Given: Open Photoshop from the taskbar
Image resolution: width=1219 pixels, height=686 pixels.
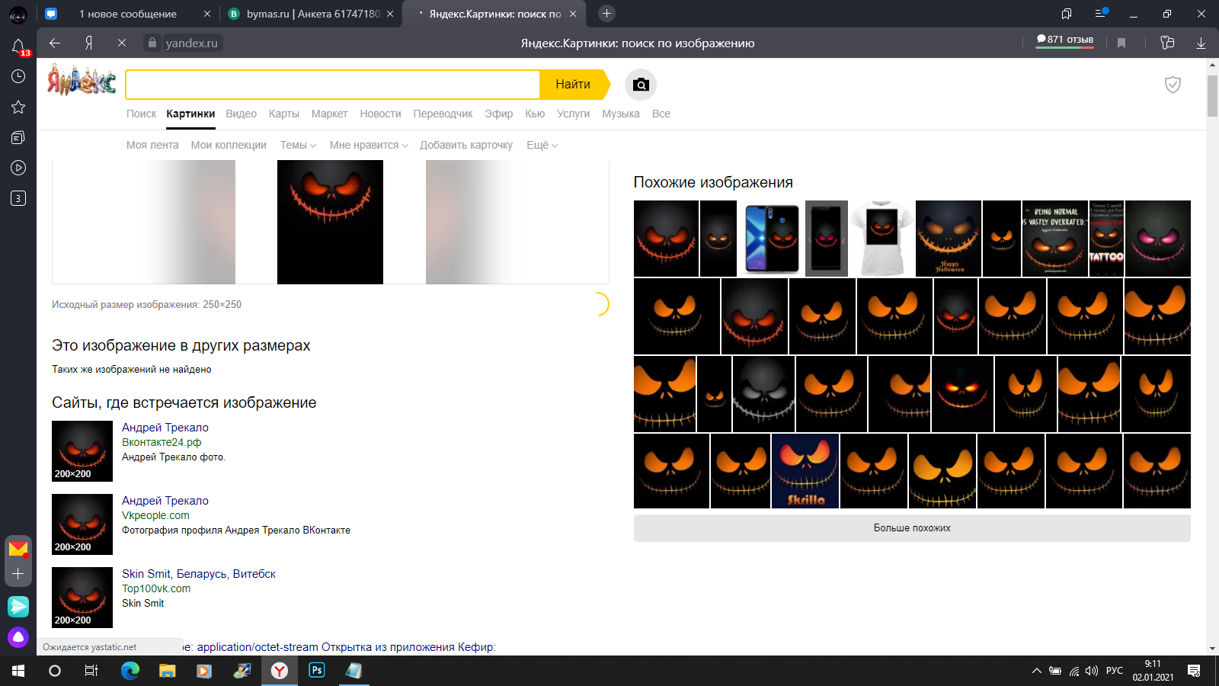Looking at the screenshot, I should 317,671.
